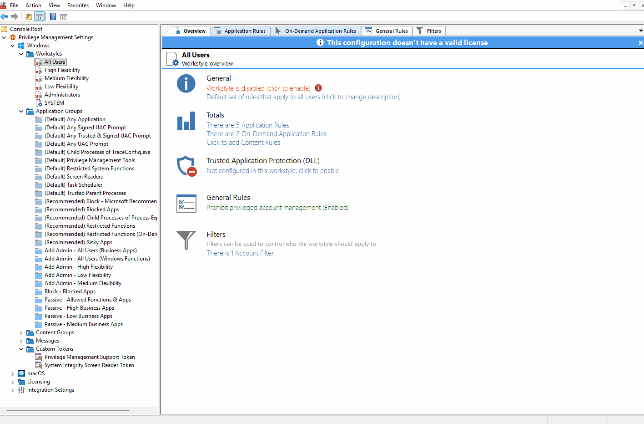
Task: Open the 2 On-Demand Application Rules link
Action: pyautogui.click(x=267, y=134)
